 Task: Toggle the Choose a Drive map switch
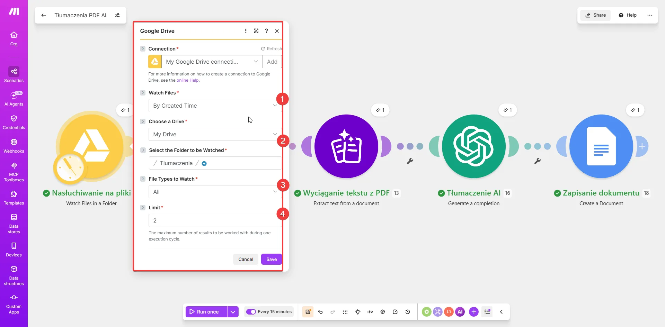pos(143,121)
